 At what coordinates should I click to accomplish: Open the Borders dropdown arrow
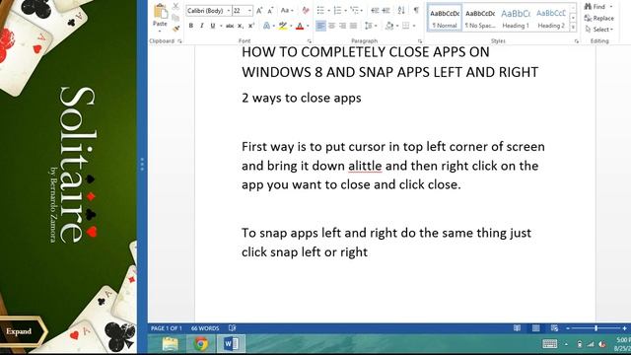pyautogui.click(x=414, y=27)
